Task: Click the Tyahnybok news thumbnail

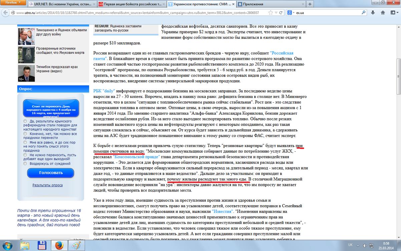Action: [26, 73]
